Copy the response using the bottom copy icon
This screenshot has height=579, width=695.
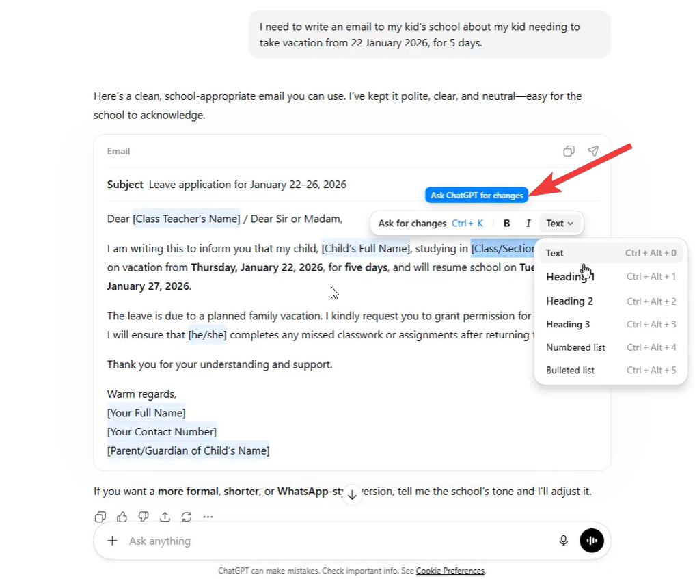100,517
